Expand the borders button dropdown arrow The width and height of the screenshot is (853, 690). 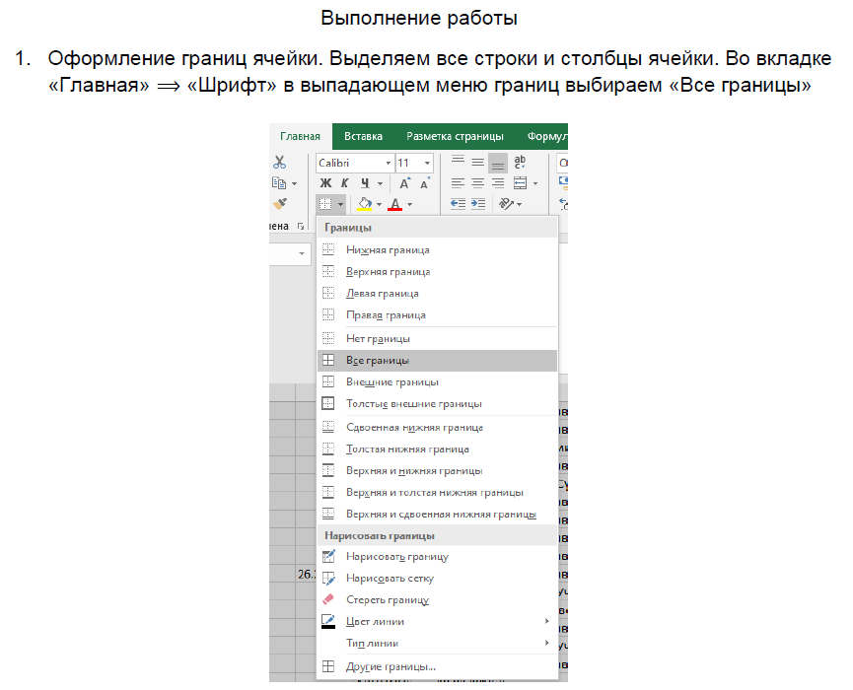(x=339, y=204)
